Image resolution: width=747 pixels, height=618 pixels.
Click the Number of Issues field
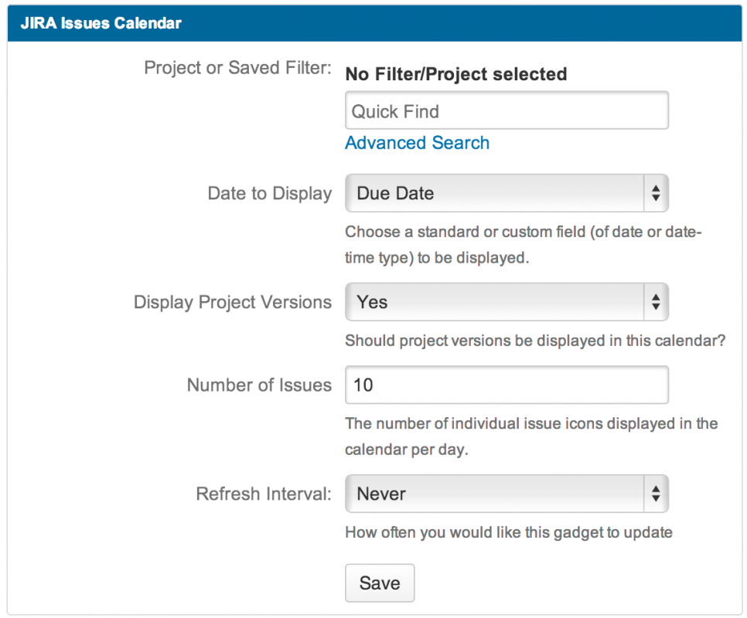(507, 385)
